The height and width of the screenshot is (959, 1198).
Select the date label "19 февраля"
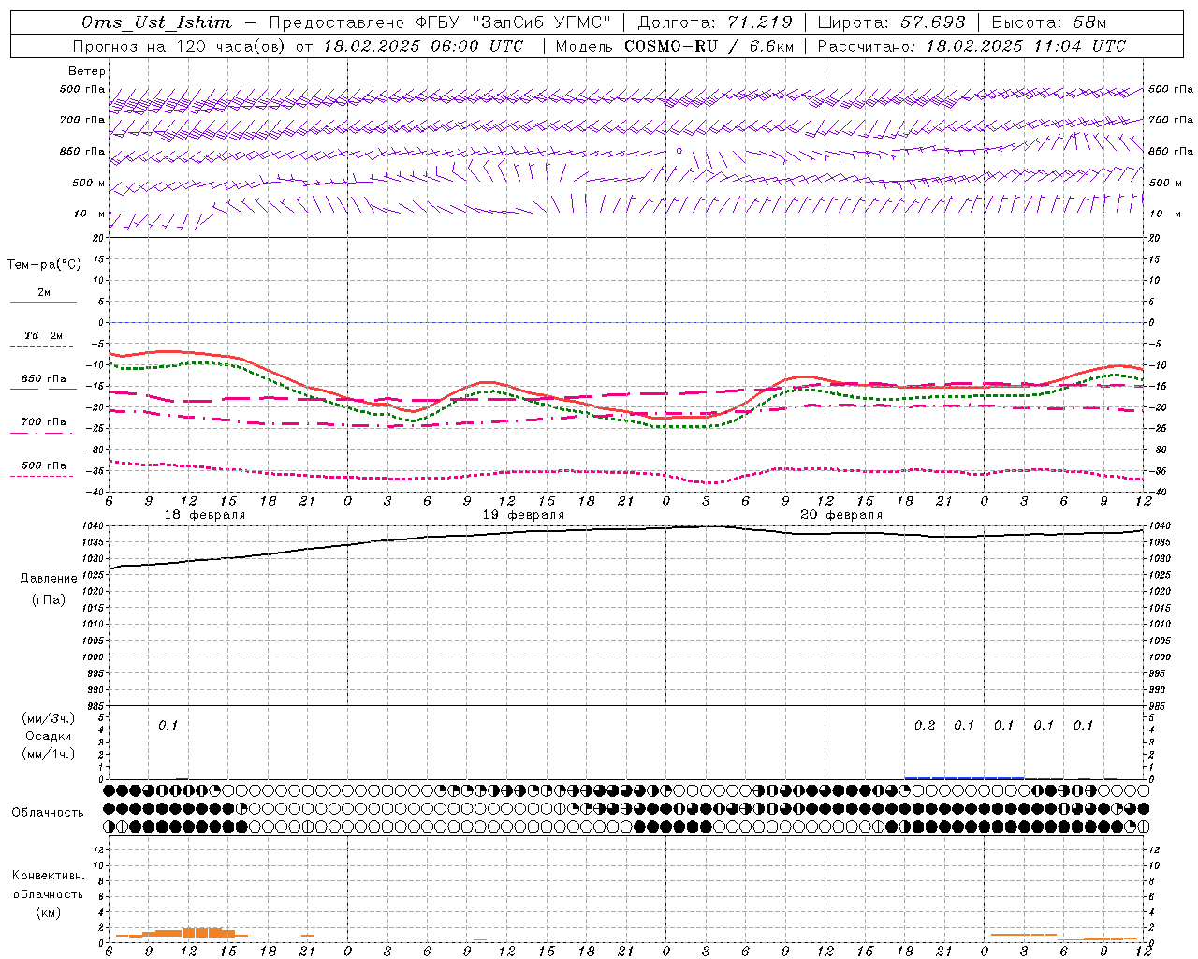pyautogui.click(x=523, y=515)
